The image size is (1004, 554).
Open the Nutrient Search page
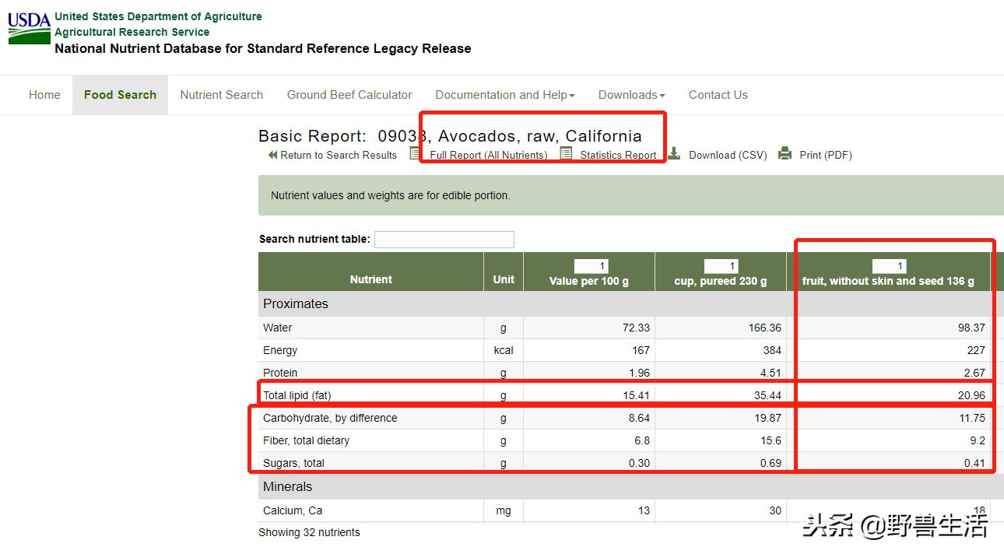221,95
